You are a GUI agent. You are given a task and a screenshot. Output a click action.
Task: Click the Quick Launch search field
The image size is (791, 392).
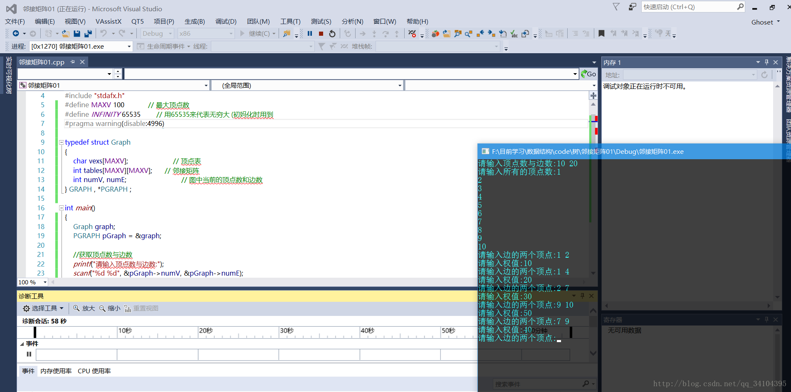693,7
